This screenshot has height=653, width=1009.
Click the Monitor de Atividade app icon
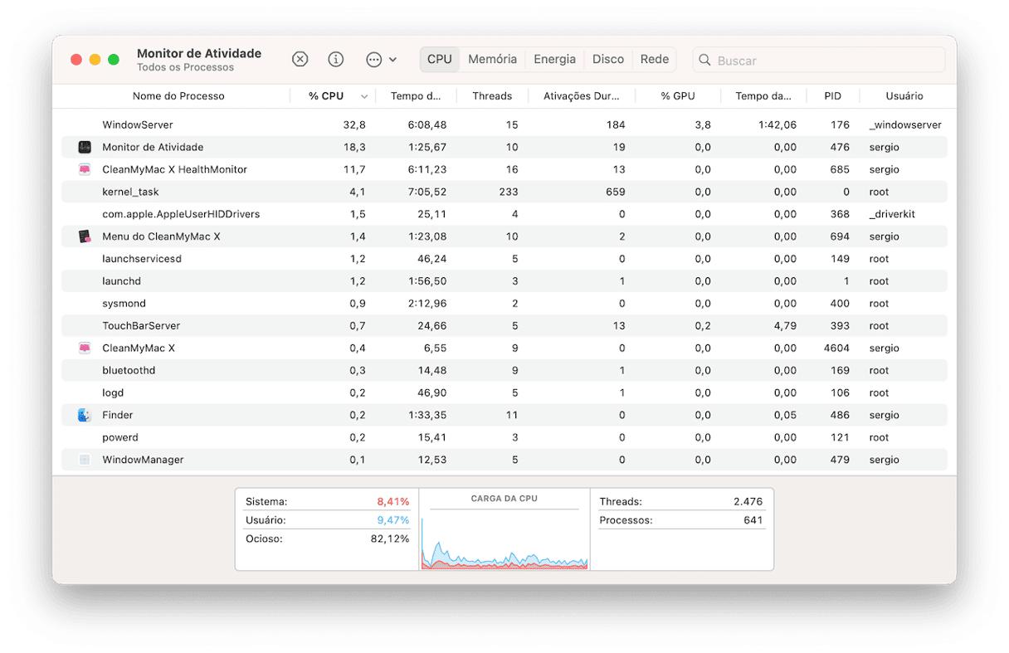tap(85, 147)
